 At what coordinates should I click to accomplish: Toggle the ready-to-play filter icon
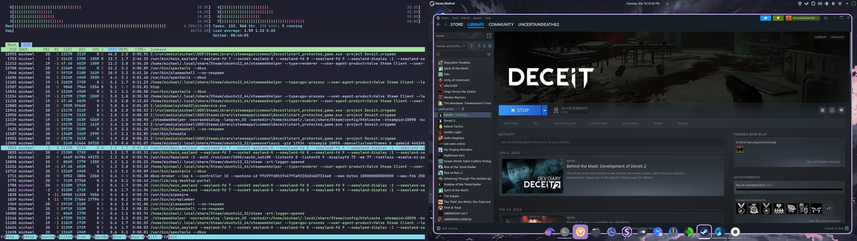(490, 46)
